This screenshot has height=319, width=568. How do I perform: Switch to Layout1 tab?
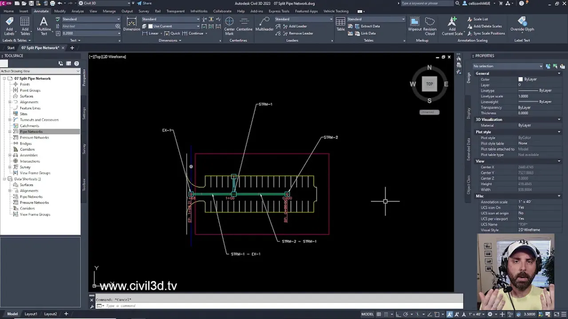pos(31,314)
